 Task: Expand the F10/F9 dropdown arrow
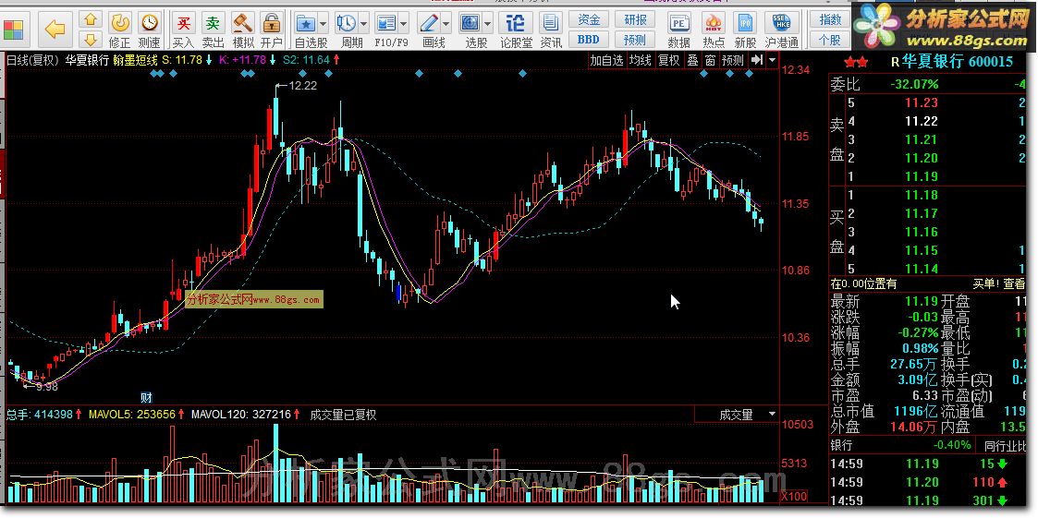click(x=402, y=25)
